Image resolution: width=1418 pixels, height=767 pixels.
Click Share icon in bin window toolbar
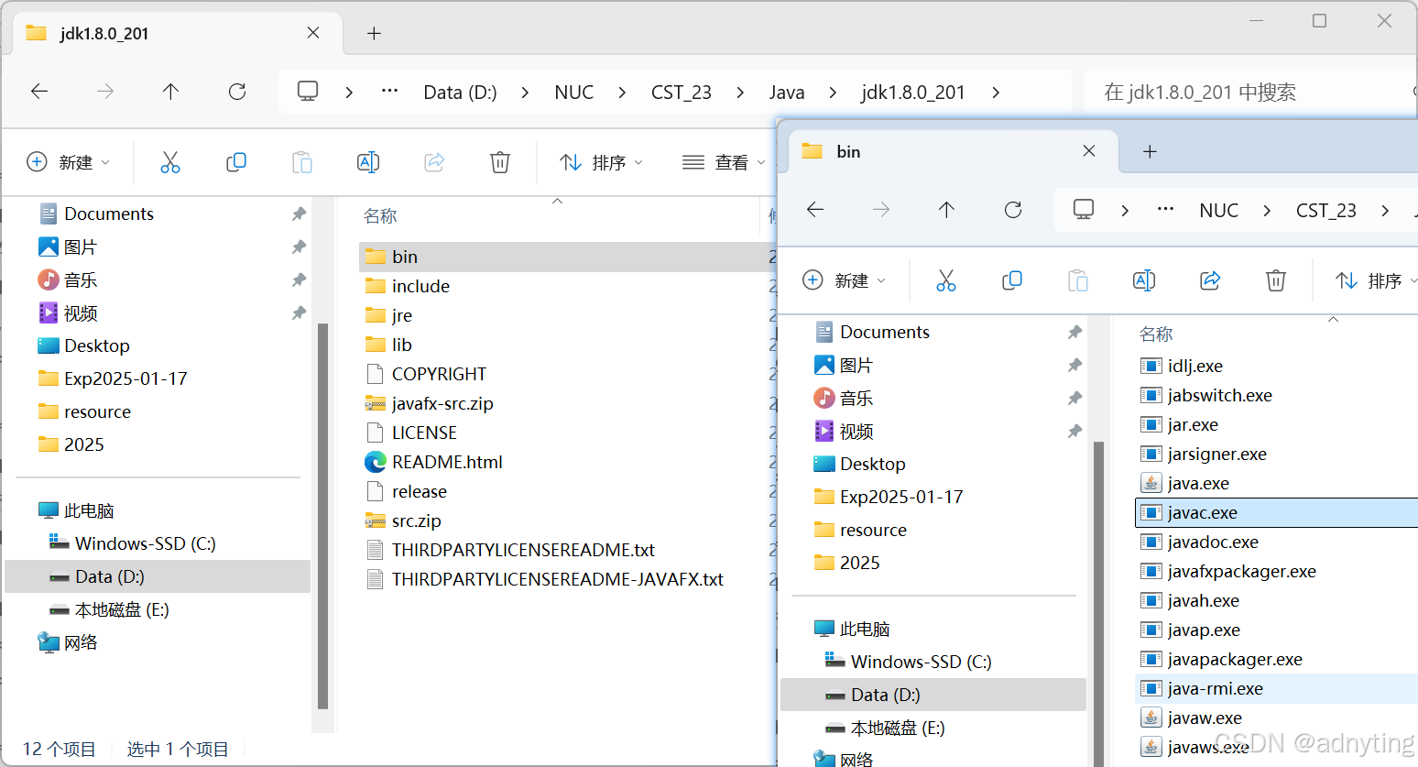point(1210,280)
